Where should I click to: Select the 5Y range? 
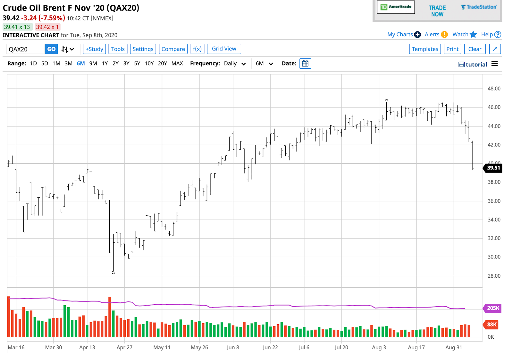(137, 64)
